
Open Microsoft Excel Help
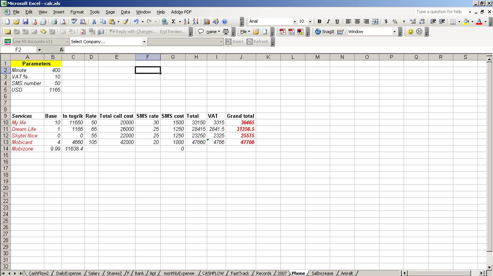tap(225, 22)
